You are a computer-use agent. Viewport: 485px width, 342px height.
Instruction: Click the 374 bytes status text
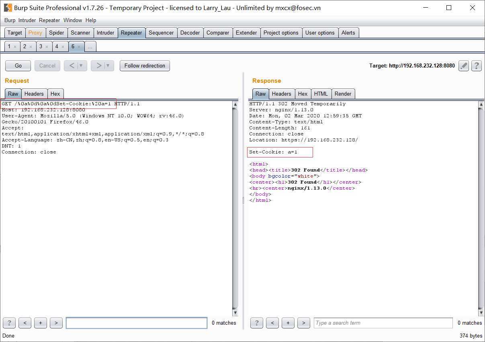(x=471, y=336)
